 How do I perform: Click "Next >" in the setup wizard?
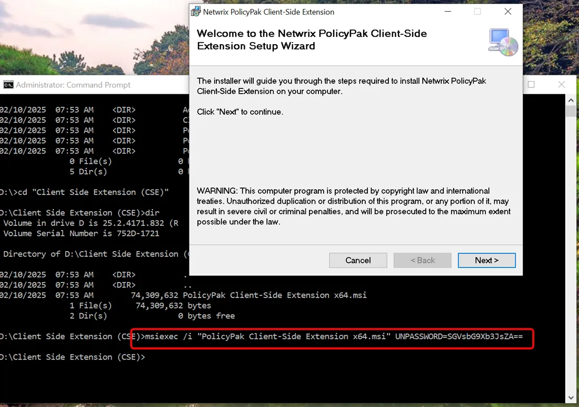[x=486, y=260]
